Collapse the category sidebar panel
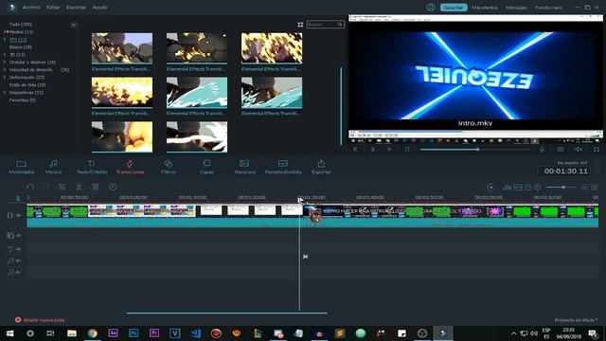606x341 pixels. 74,25
